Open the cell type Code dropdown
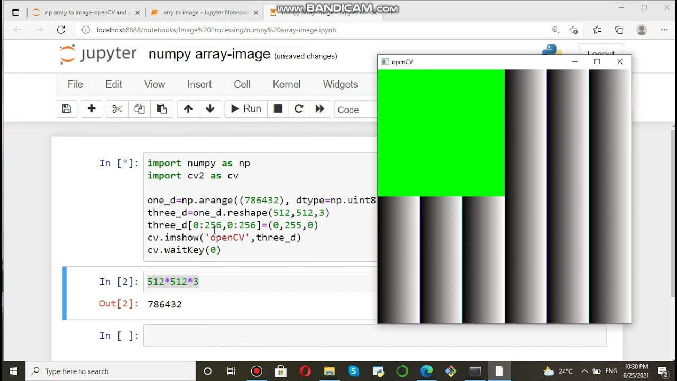 355,110
